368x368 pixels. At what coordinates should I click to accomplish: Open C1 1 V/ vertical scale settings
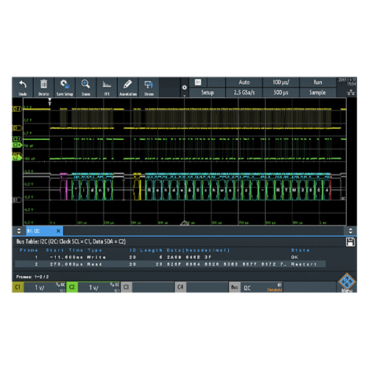[45, 287]
